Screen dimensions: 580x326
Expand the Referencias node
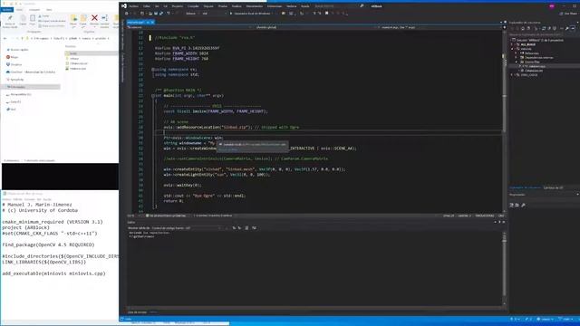point(517,53)
